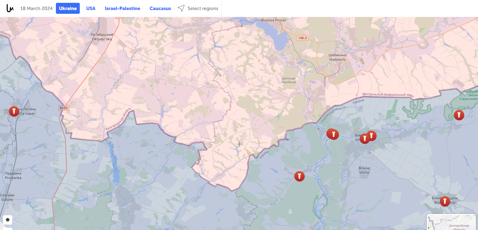Click the Belgorod oblast minimap thumbnail
Viewport: 478px width, 230px height.
click(451, 222)
